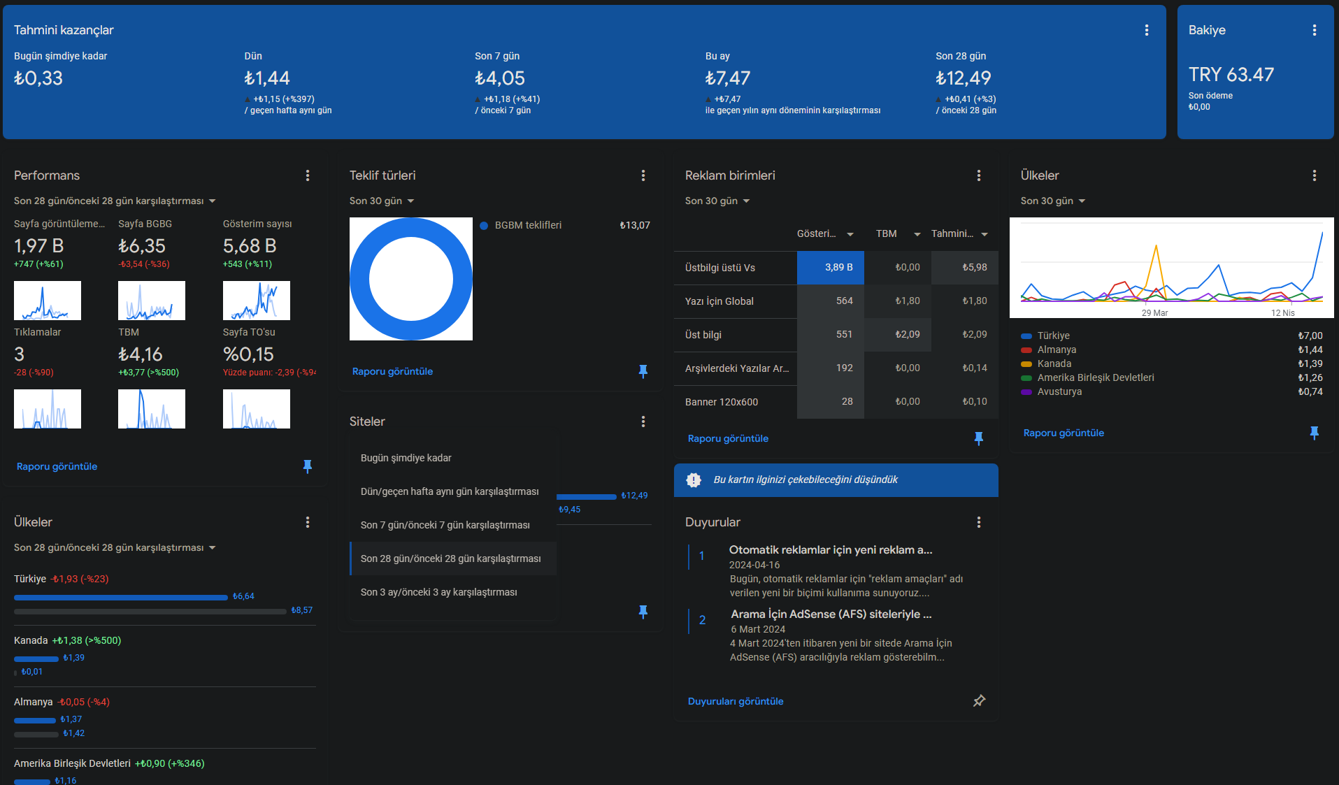Click pin icon on Performans card
The width and height of the screenshot is (1339, 785).
[308, 466]
